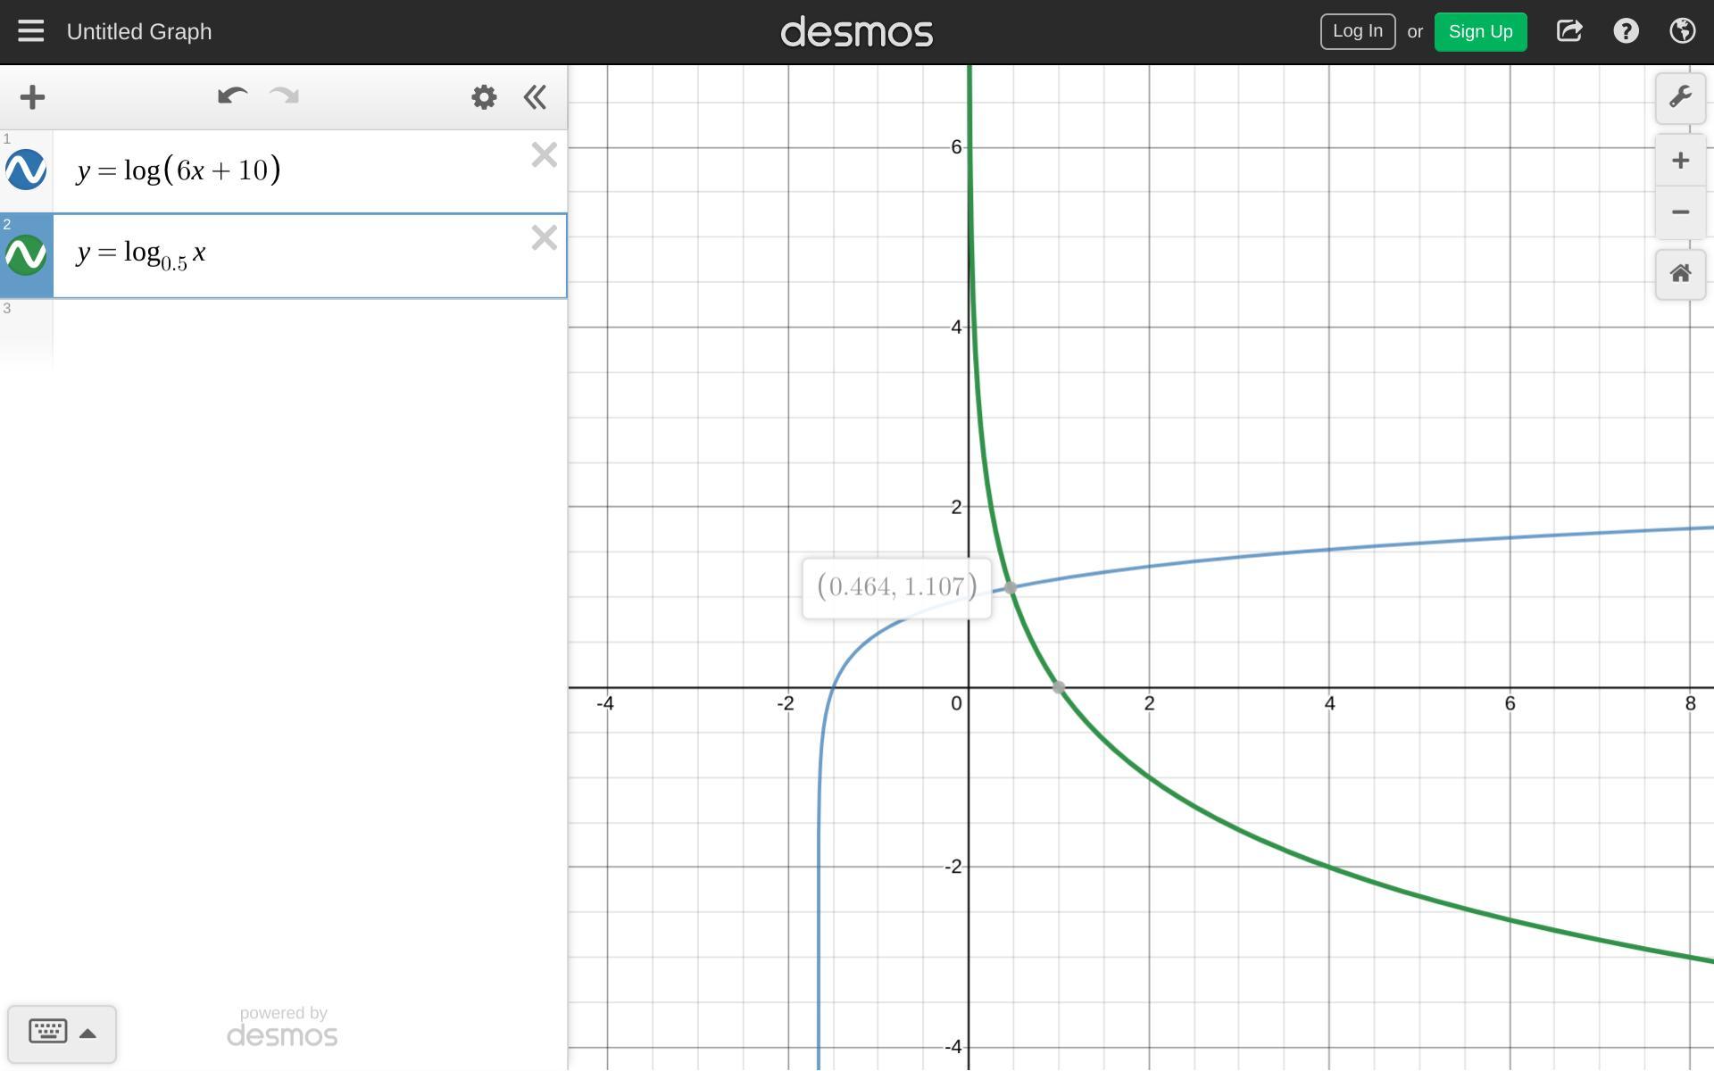Image resolution: width=1714 pixels, height=1071 pixels.
Task: Reset graph to default home view
Action: click(1680, 273)
